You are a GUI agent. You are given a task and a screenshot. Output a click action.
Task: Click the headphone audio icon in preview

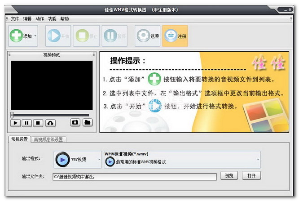[x=51, y=123]
